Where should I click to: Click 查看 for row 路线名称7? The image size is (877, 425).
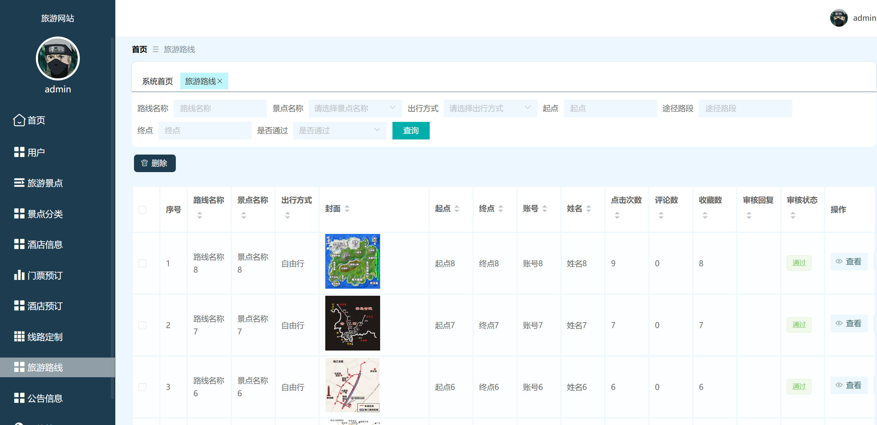pyautogui.click(x=849, y=323)
